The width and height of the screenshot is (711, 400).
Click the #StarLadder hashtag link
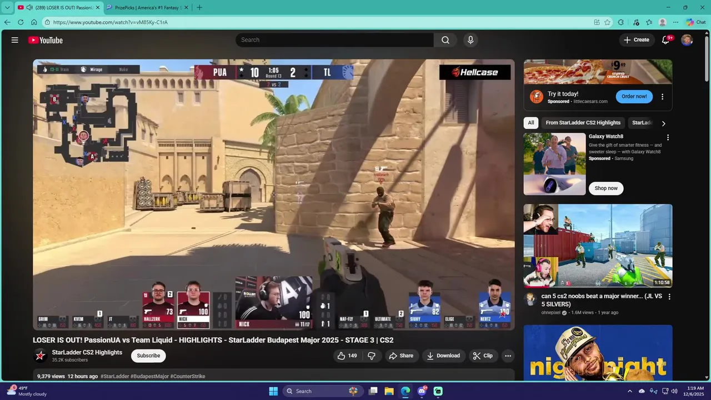pyautogui.click(x=115, y=377)
